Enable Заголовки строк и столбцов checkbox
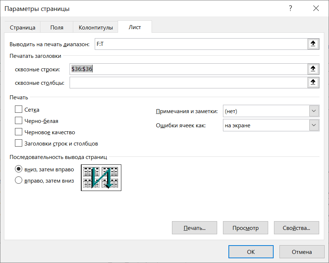This screenshot has width=329, height=263. click(x=19, y=143)
